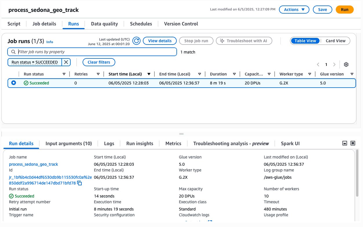The image size is (363, 227).
Task: Switch to the Data quality tab
Action: coord(104,24)
